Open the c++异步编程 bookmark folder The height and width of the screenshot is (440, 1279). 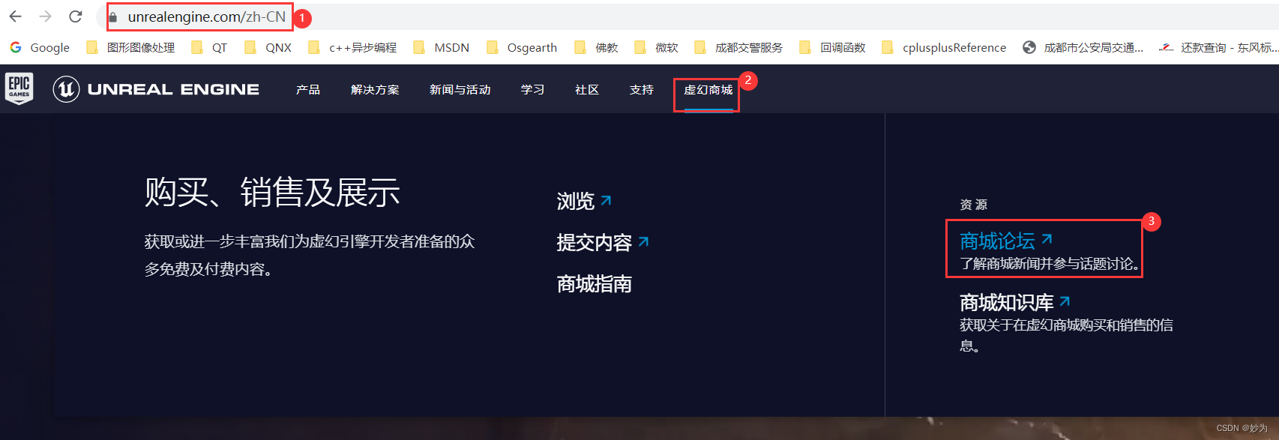point(352,47)
